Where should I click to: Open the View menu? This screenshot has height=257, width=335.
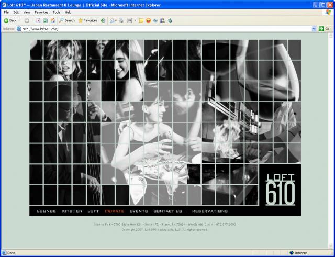click(26, 12)
